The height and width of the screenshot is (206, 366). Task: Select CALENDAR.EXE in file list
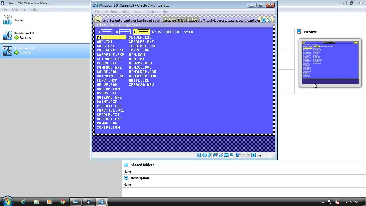pos(110,50)
